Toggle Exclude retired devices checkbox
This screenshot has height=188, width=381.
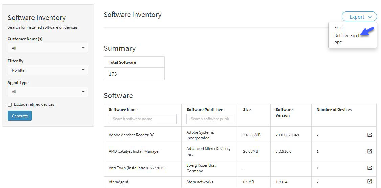(10, 105)
